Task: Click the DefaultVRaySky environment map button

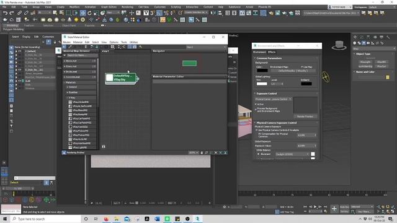Action: (293, 71)
